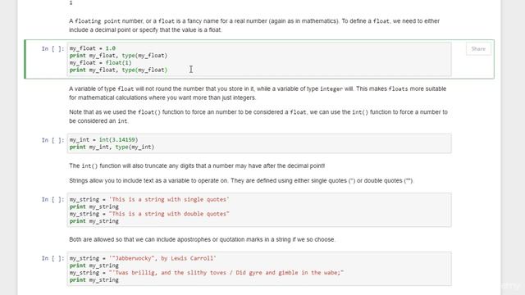Screen dimensions: 525x295
Task: Click the 'In [ ]:' prompt beside Jabberwocky cell
Action: [52, 258]
